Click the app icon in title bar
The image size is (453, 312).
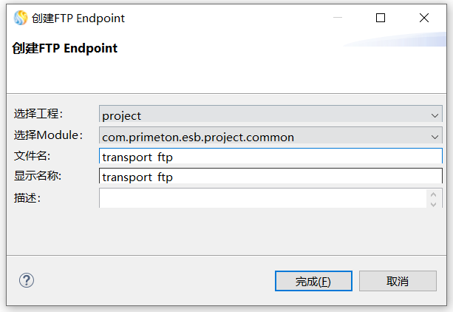(x=20, y=18)
